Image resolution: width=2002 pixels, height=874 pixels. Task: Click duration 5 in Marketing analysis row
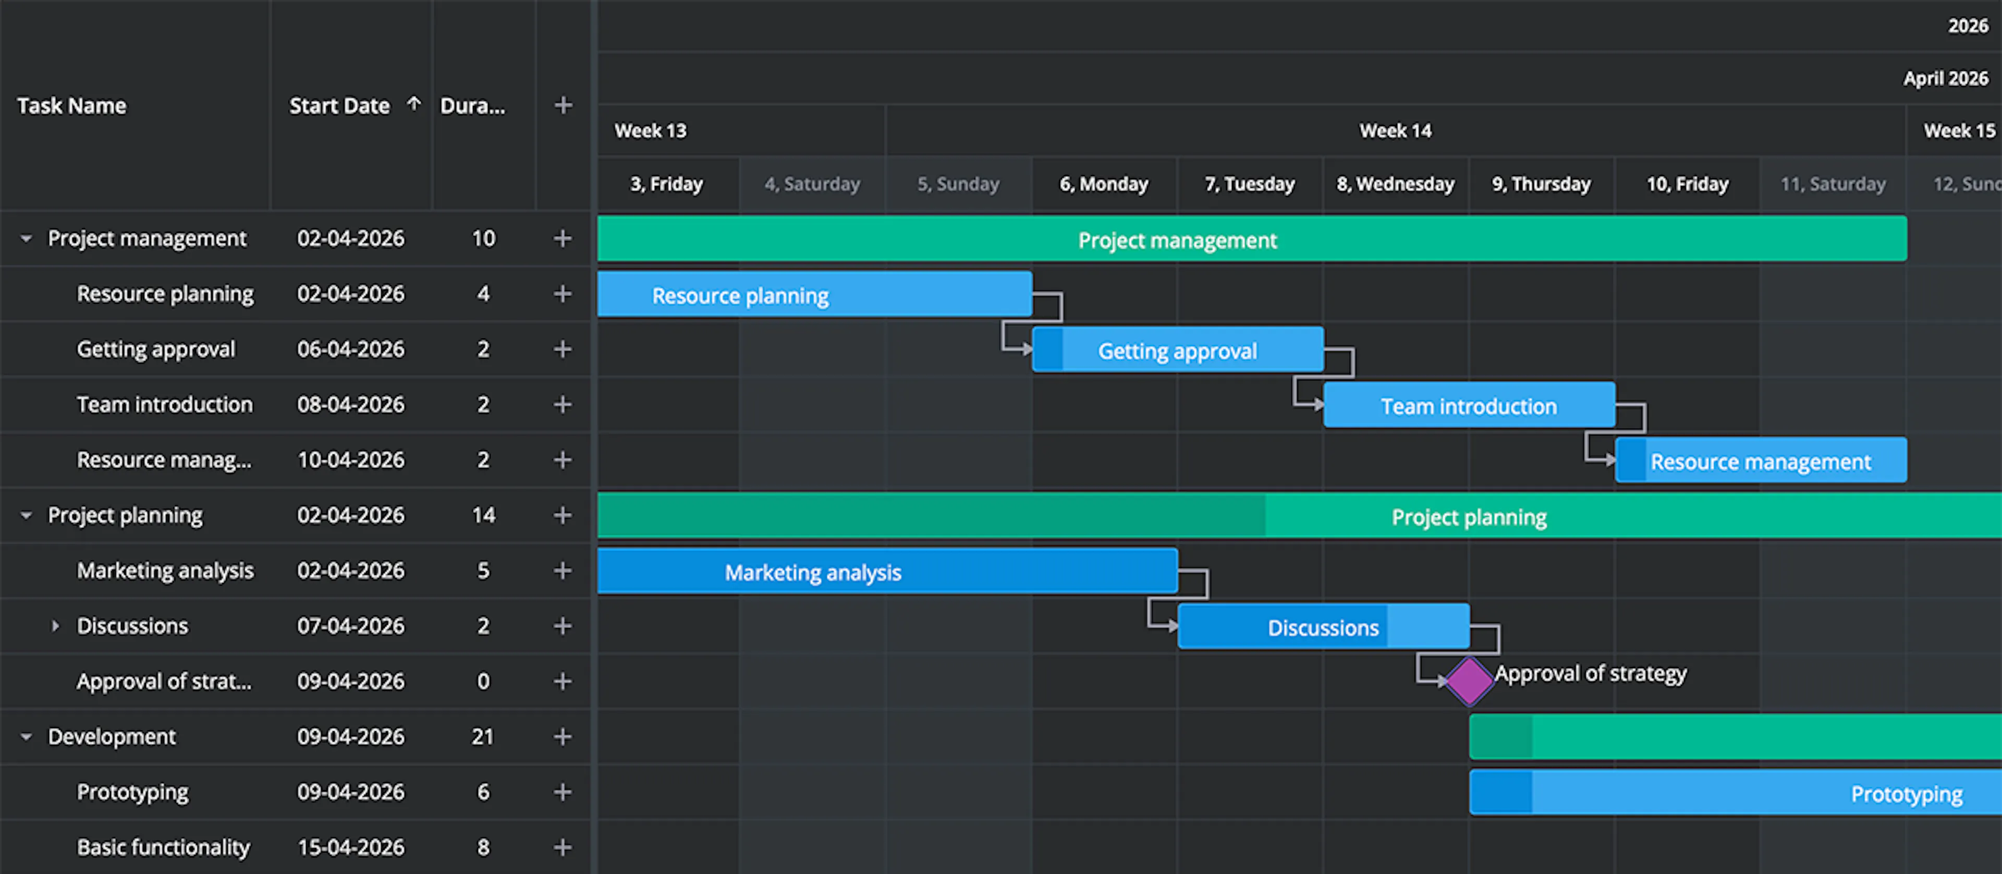click(483, 570)
